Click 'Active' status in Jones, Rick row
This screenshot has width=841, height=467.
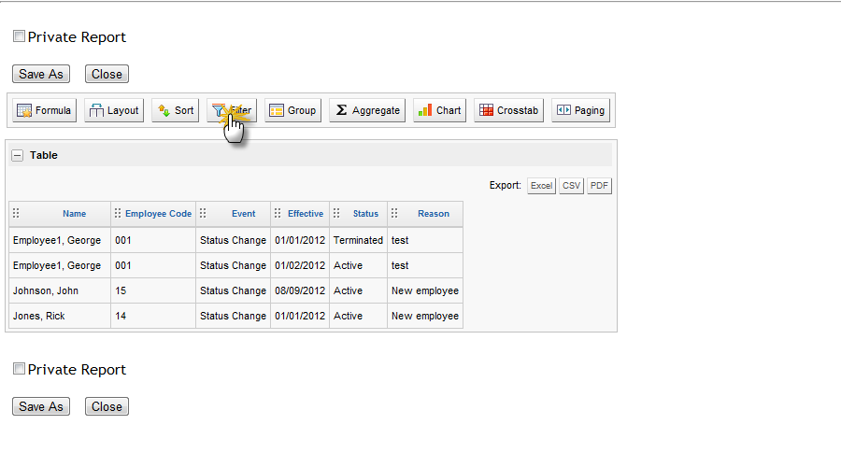click(358, 316)
